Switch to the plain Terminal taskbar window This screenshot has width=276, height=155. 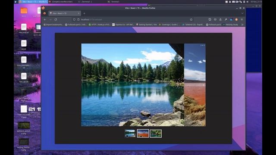[113, 2]
